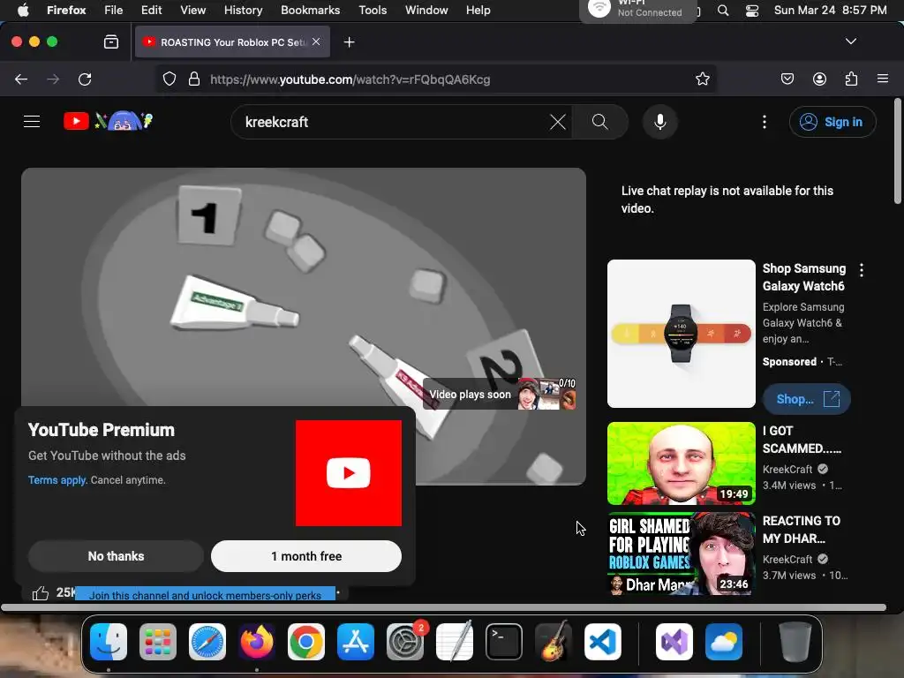904x678 pixels.
Task: Click the Shop button on Samsung ad
Action: point(806,399)
